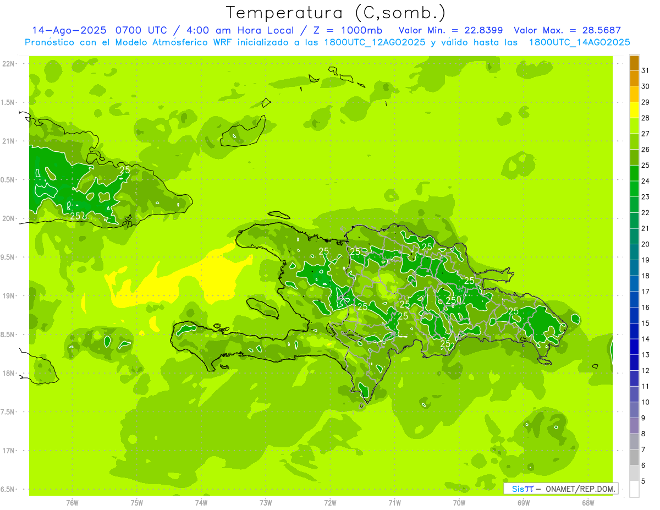The image size is (660, 510).
Task: Click the 22N latitude axis label
Action: tap(9, 64)
